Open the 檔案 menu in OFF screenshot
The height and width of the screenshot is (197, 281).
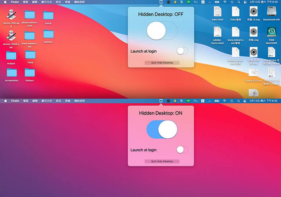[x=26, y=2]
